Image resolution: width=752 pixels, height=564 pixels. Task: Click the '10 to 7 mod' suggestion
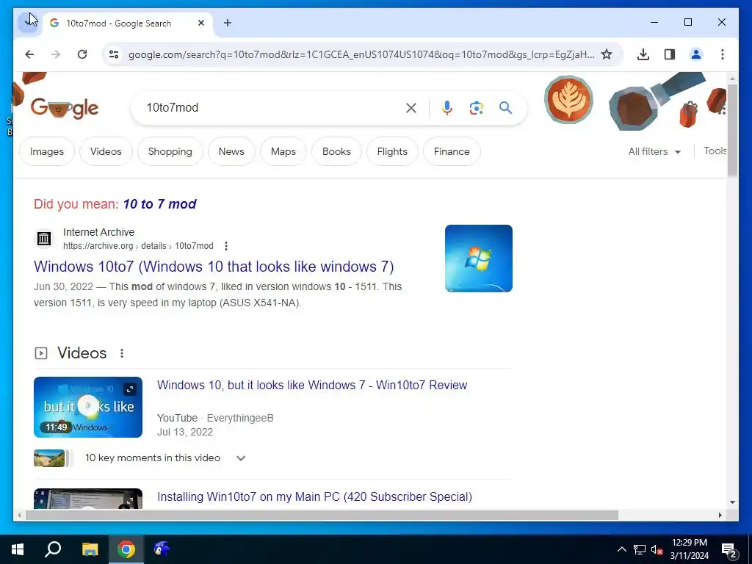pos(159,204)
